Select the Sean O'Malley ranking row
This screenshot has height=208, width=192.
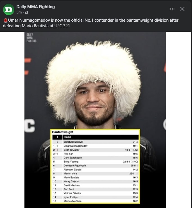pos(95,150)
